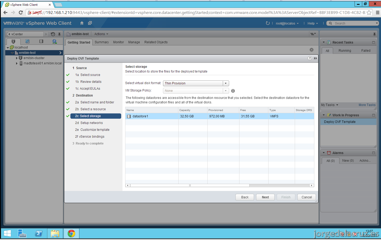Image resolution: width=381 pixels, height=240 pixels.
Task: Pin the right-hand tasks sidebar
Action: pyautogui.click(x=374, y=34)
